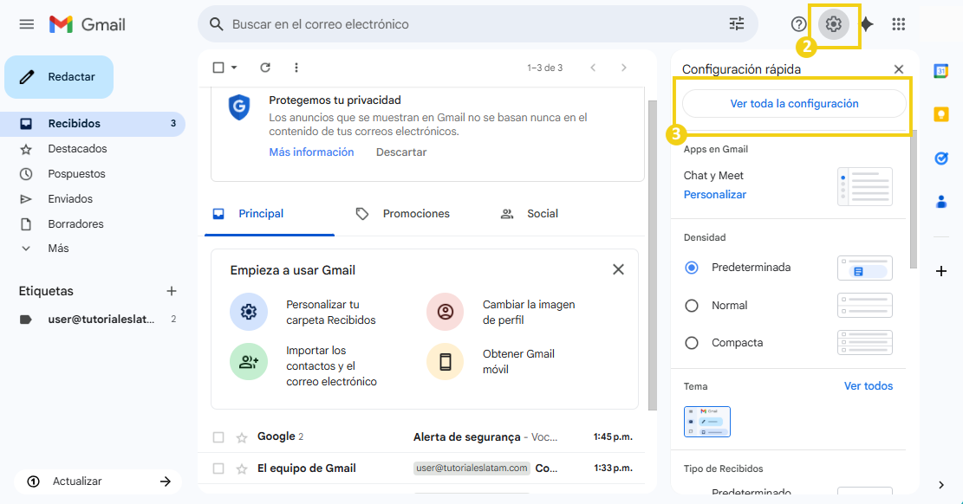Open the select dropdown arrow

point(234,68)
